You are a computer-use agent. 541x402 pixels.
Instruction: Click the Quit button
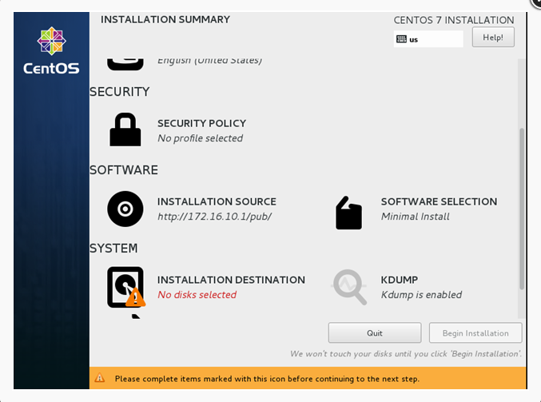coord(375,333)
